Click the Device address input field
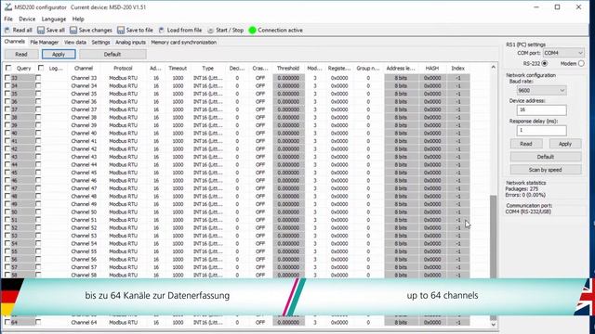 coord(541,109)
